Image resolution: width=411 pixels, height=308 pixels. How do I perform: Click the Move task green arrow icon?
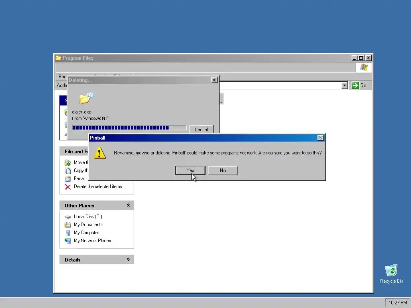(67, 163)
